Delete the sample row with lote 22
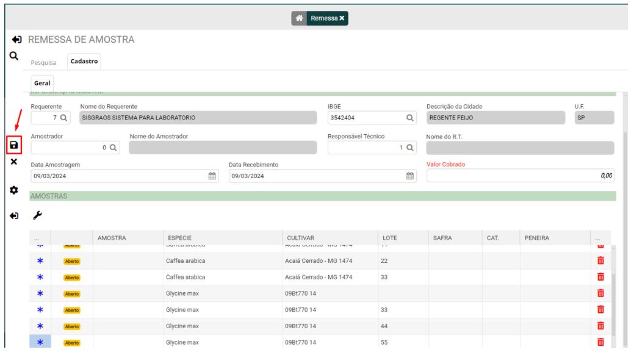Image resolution: width=634 pixels, height=355 pixels. coord(600,261)
